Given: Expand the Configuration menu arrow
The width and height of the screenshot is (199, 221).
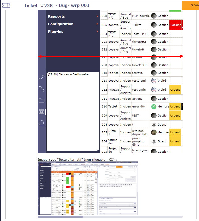Looking at the screenshot, I should (x=97, y=24).
